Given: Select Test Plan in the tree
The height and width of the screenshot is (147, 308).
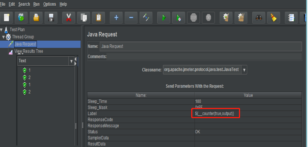Looking at the screenshot, I should pos(17,30).
